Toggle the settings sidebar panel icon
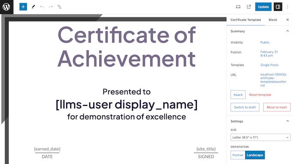Viewport: 292px width, 164px height. (278, 7)
